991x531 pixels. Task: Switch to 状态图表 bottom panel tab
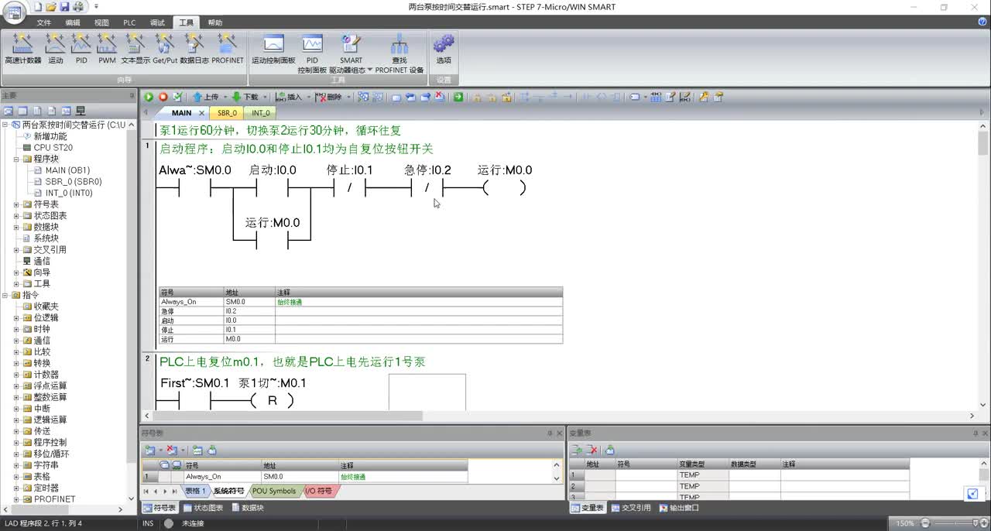coord(204,508)
